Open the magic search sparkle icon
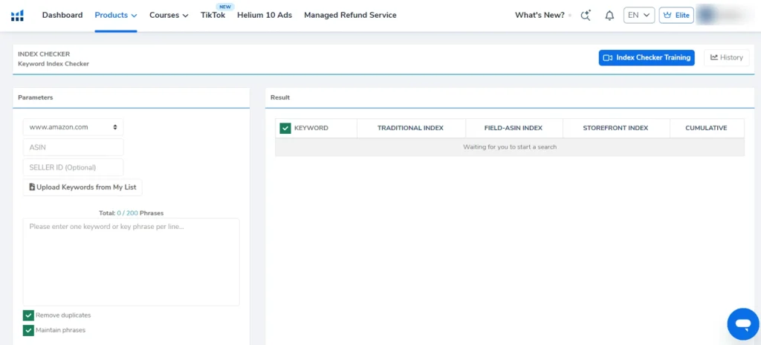Viewport: 761px width, 345px height. pyautogui.click(x=586, y=16)
